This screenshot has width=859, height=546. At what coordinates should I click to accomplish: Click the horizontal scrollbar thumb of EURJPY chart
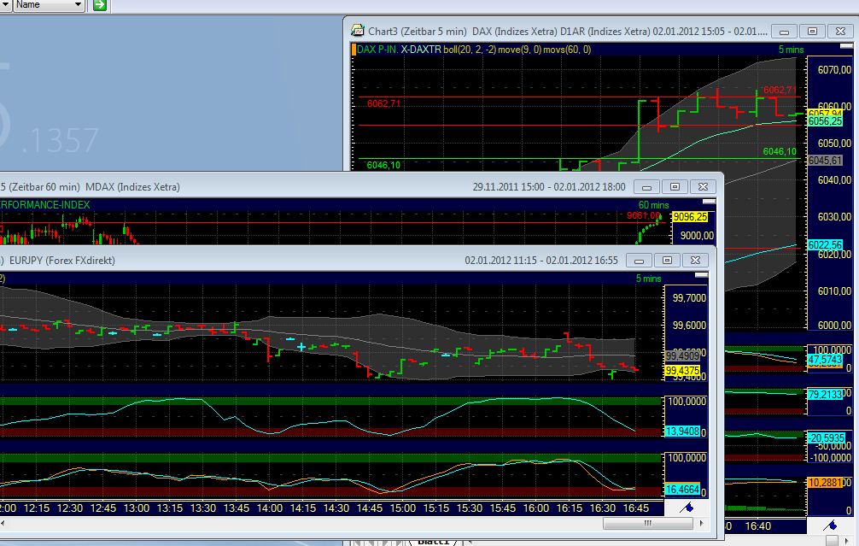[647, 522]
